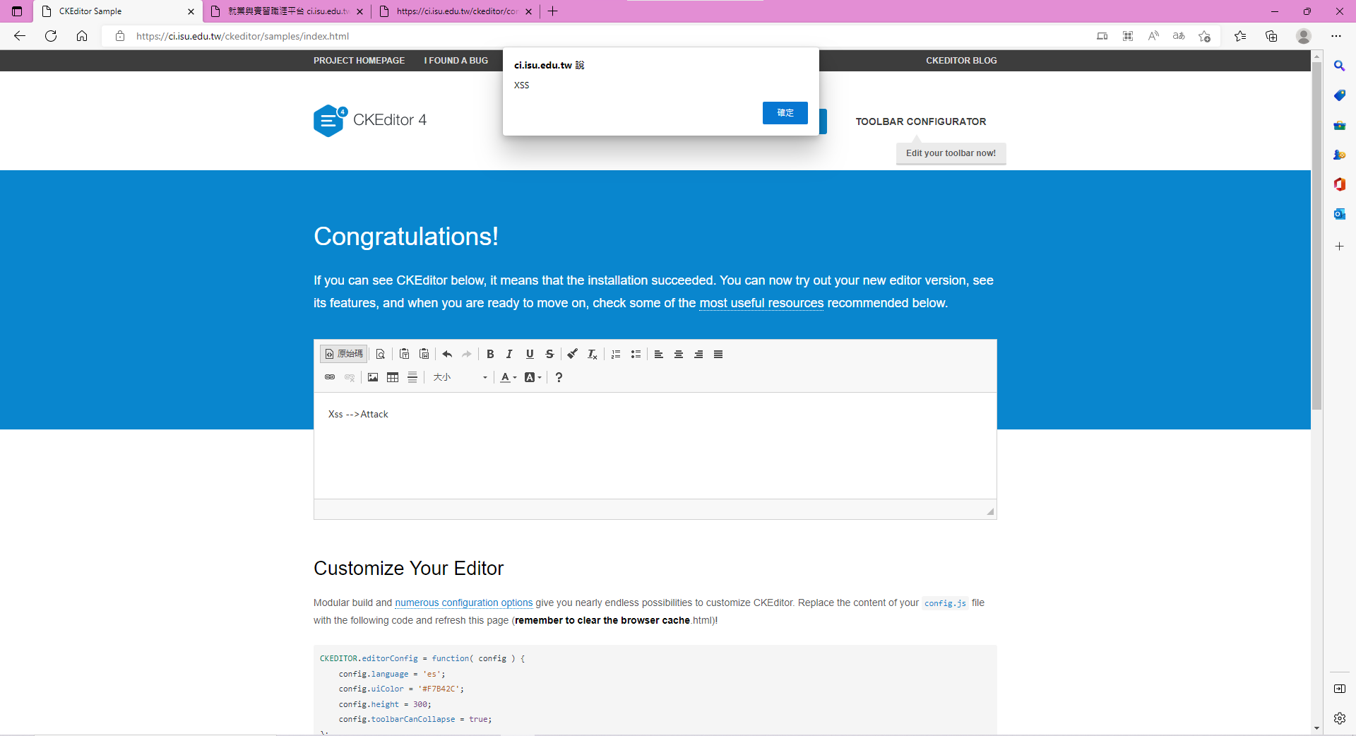Click the page vertical scrollbar
1356x736 pixels.
tap(1316, 236)
